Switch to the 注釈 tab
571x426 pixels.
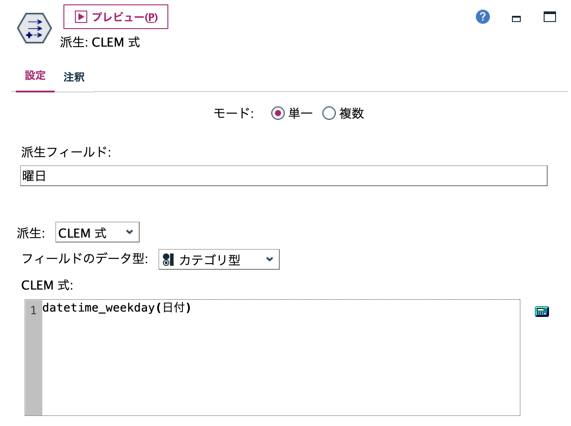click(x=74, y=77)
